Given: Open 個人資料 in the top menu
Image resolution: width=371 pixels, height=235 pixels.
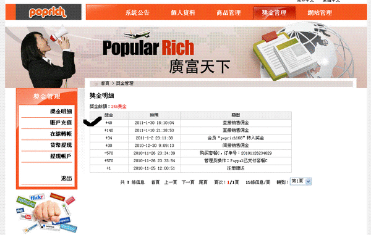Looking at the screenshot, I should pos(183,12).
